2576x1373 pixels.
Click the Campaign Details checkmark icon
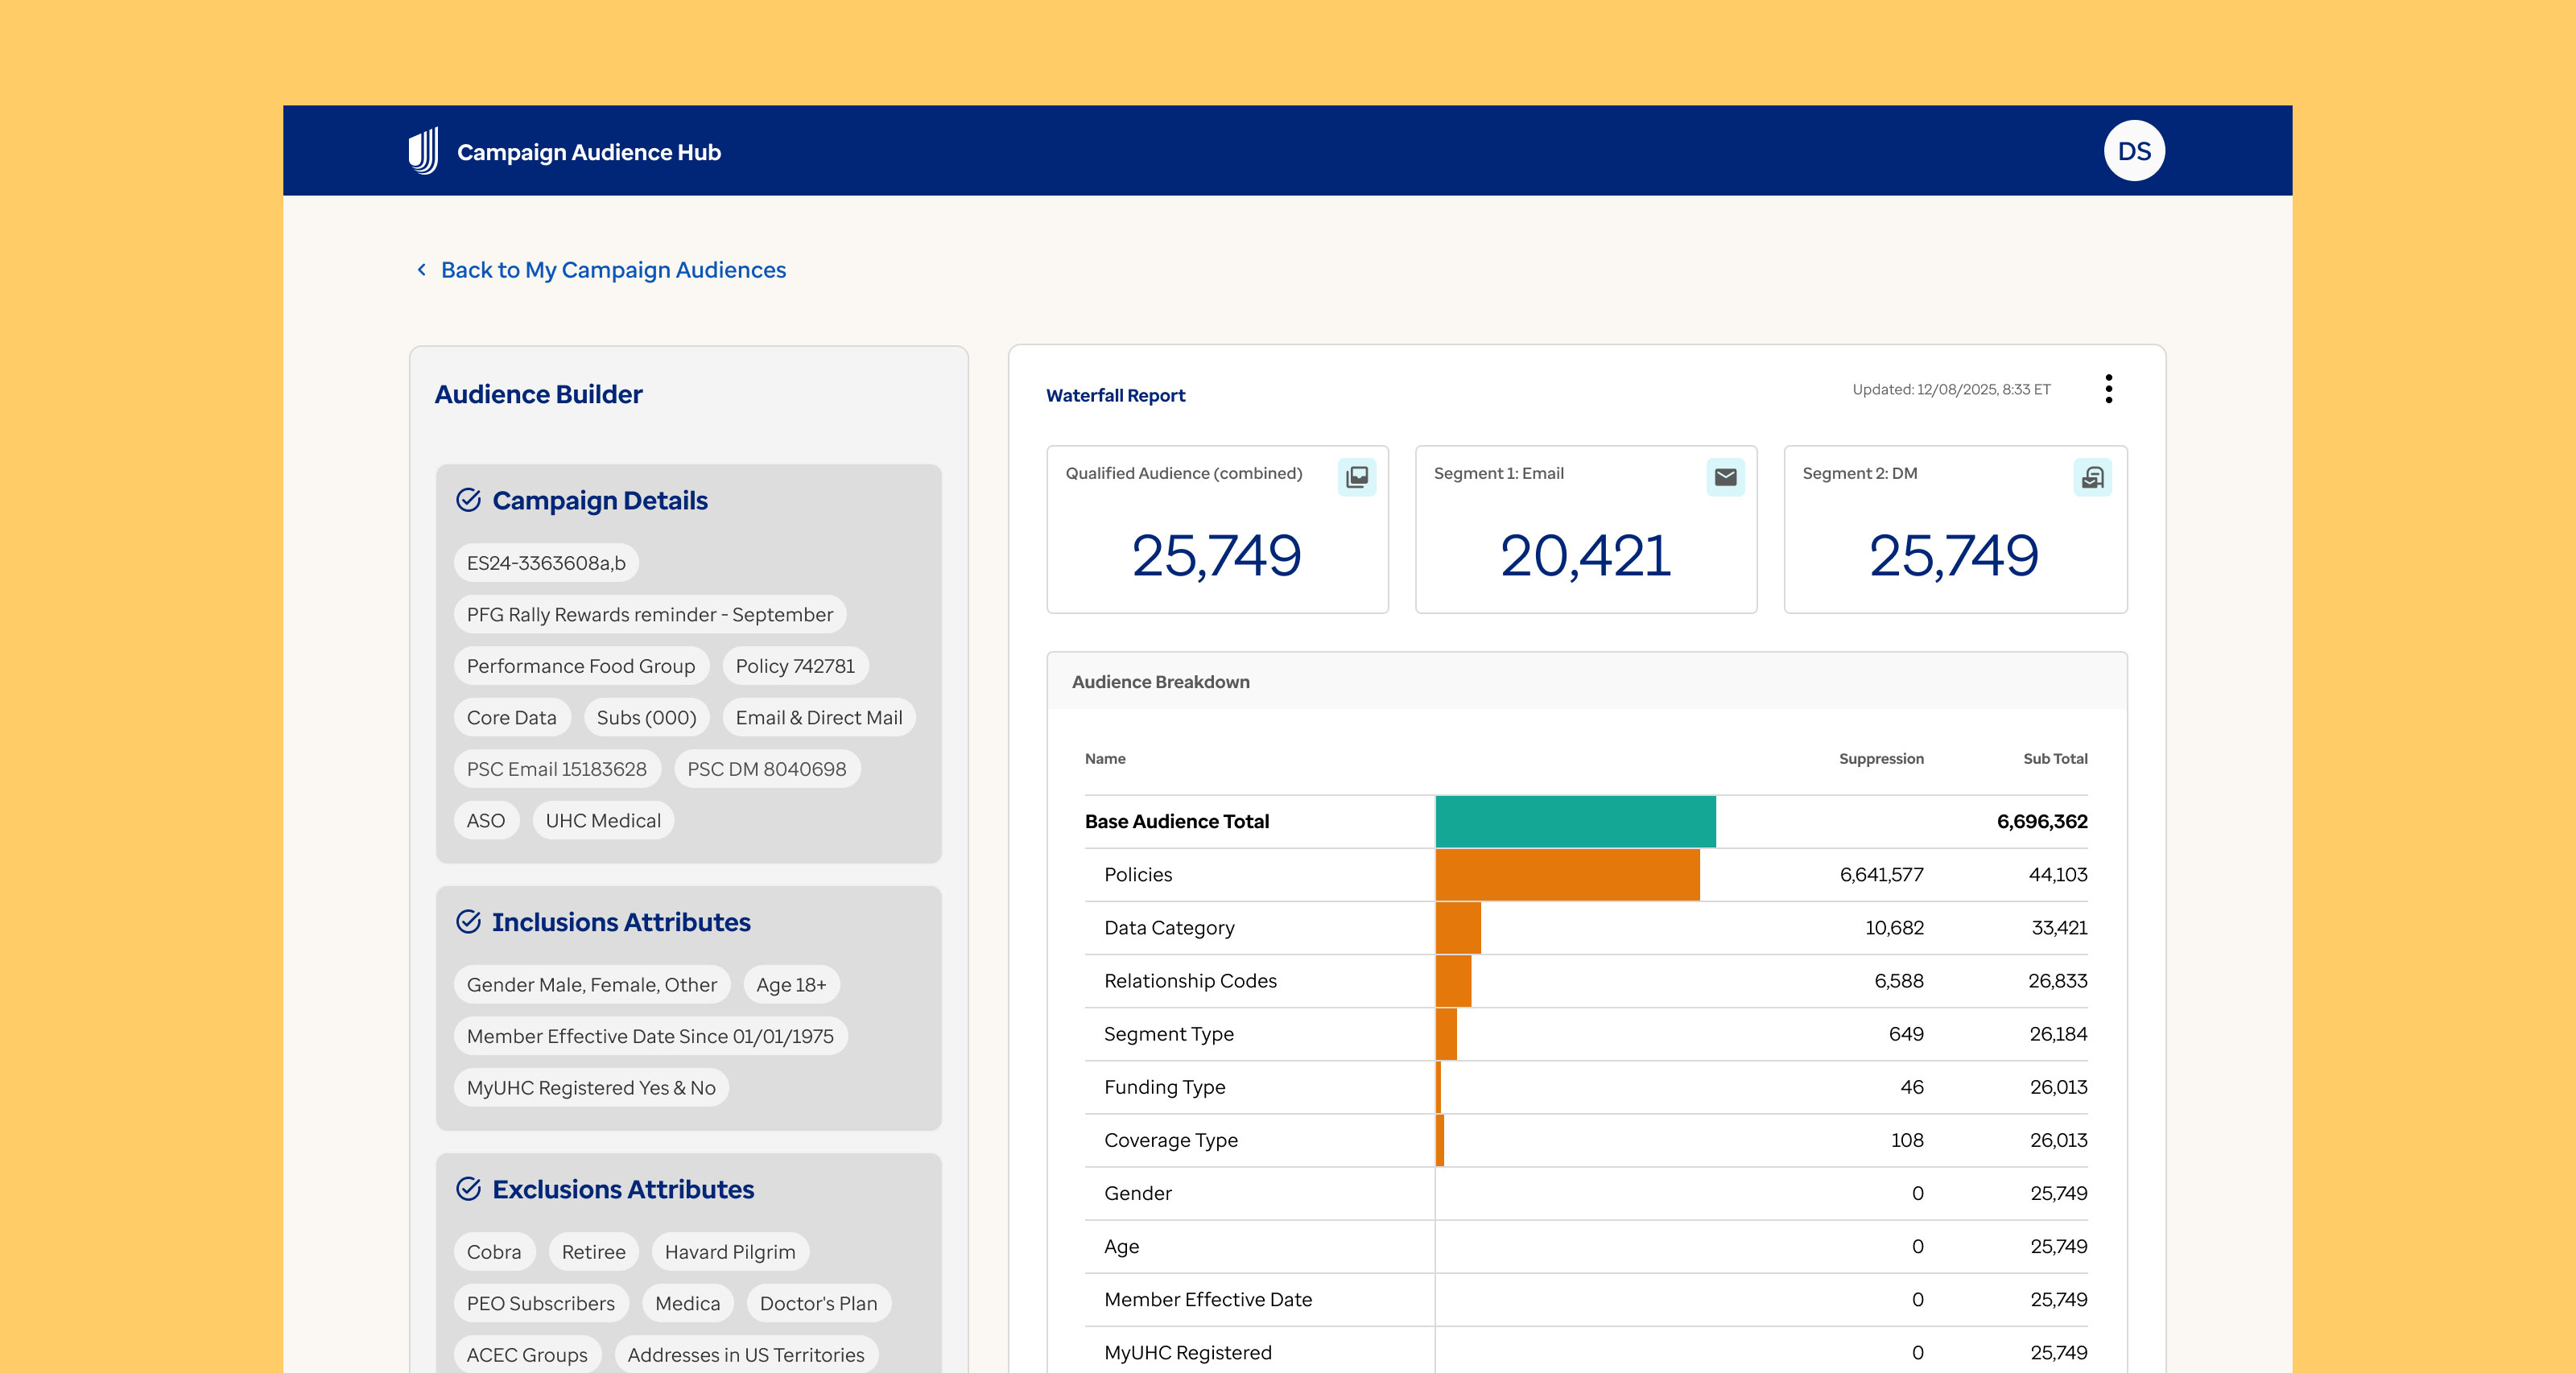pos(469,500)
